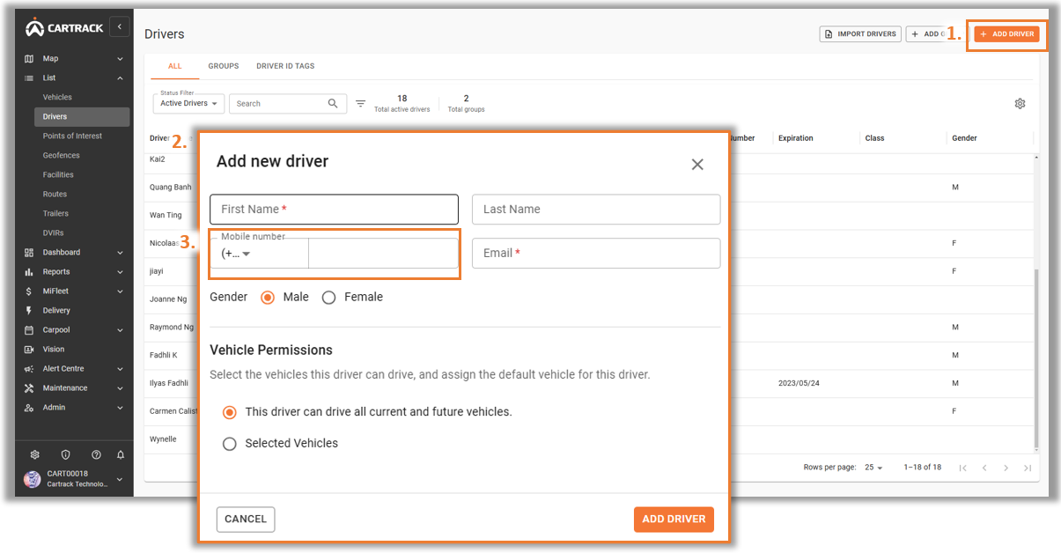Click the CART00018 account avatar
Viewport: 1061px width, 553px height.
(x=33, y=479)
